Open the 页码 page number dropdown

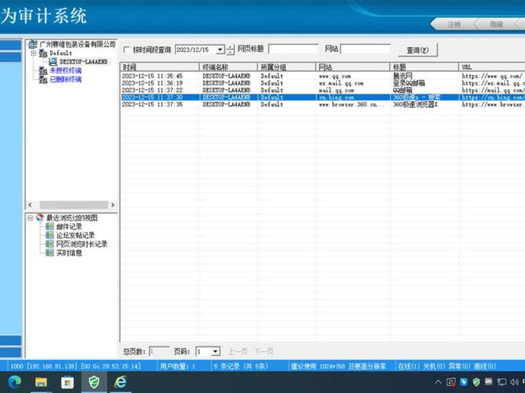216,352
